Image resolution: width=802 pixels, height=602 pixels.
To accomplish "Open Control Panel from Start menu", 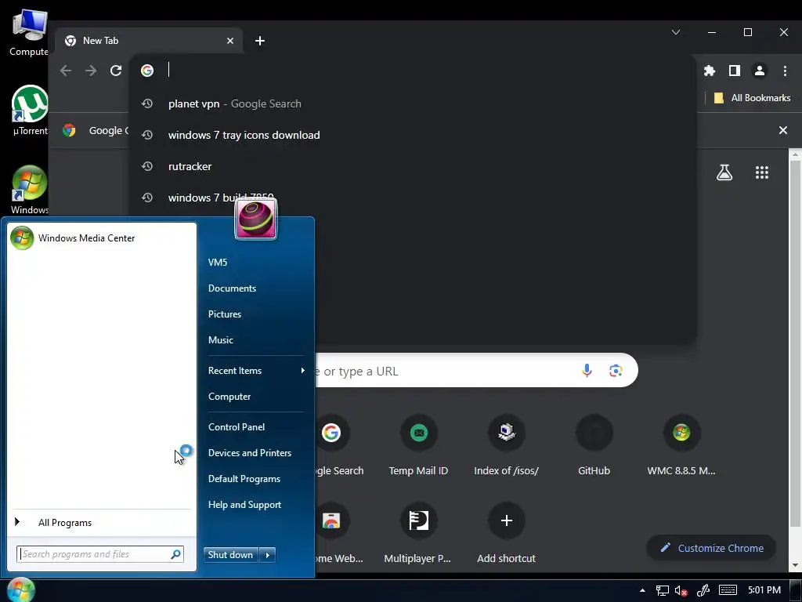I will point(237,427).
